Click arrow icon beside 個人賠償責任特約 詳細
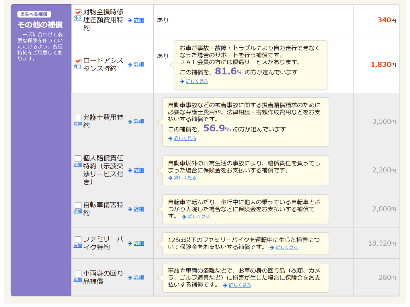This screenshot has width=410, height=307. click(x=130, y=170)
